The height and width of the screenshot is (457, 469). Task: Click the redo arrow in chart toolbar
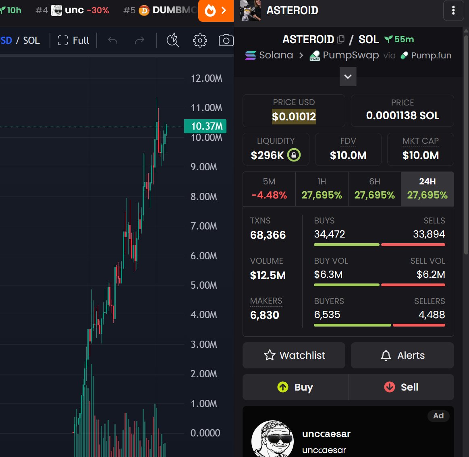coord(139,40)
